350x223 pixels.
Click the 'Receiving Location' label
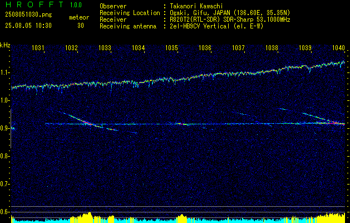click(x=130, y=13)
